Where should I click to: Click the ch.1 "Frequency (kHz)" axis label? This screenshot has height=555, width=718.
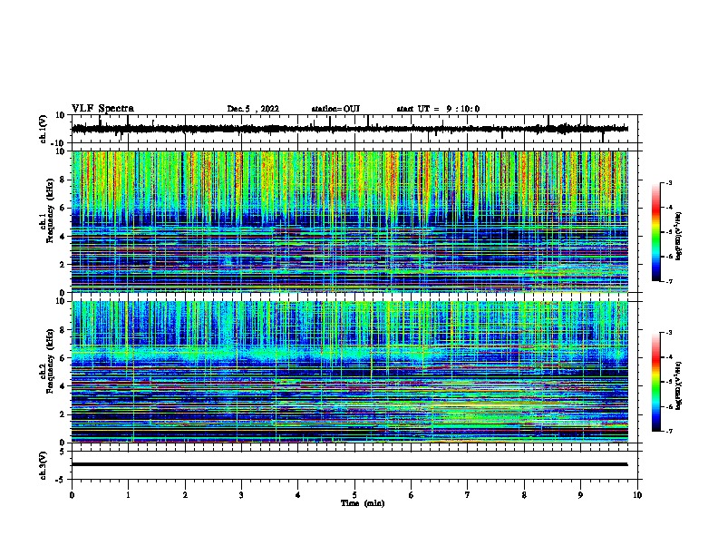50,211
